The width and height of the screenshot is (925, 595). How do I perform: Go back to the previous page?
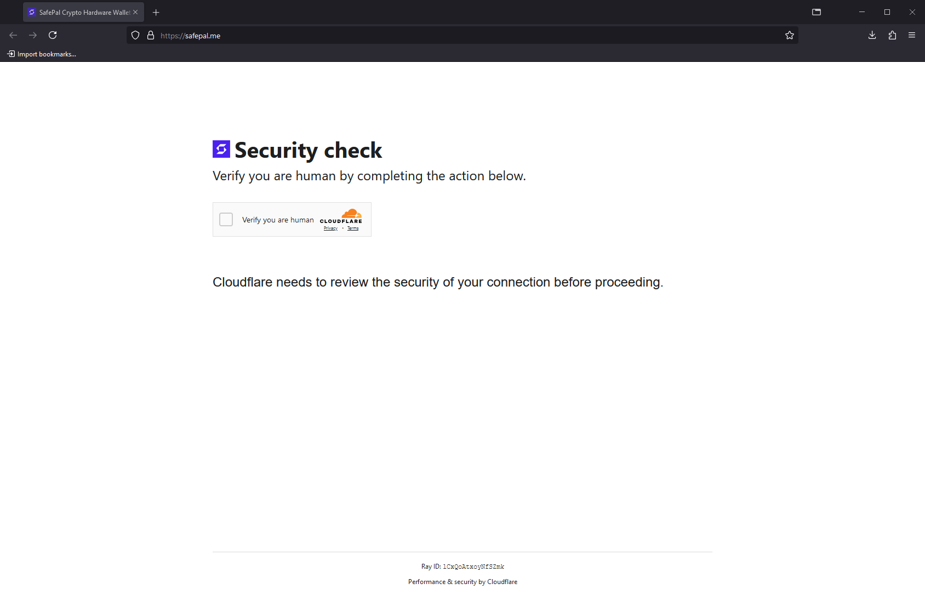pyautogui.click(x=13, y=35)
